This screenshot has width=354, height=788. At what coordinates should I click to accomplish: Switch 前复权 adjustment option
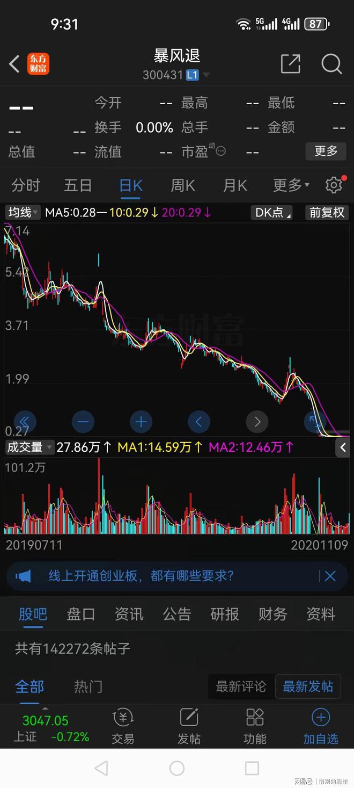click(x=327, y=213)
